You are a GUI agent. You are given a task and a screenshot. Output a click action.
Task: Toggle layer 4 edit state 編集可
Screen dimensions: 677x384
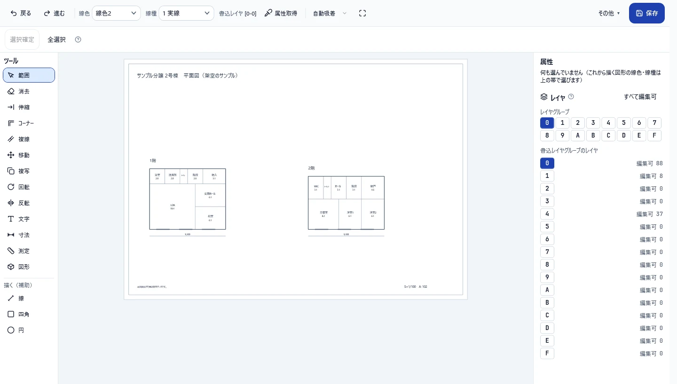point(645,214)
